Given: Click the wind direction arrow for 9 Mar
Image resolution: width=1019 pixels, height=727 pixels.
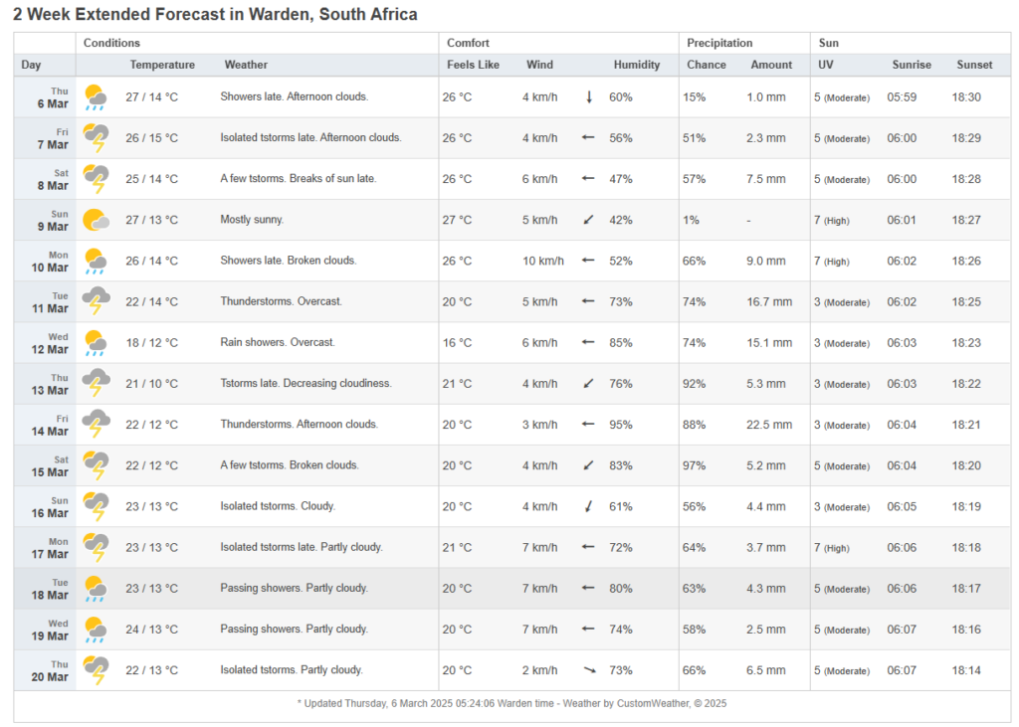Looking at the screenshot, I should (x=589, y=220).
